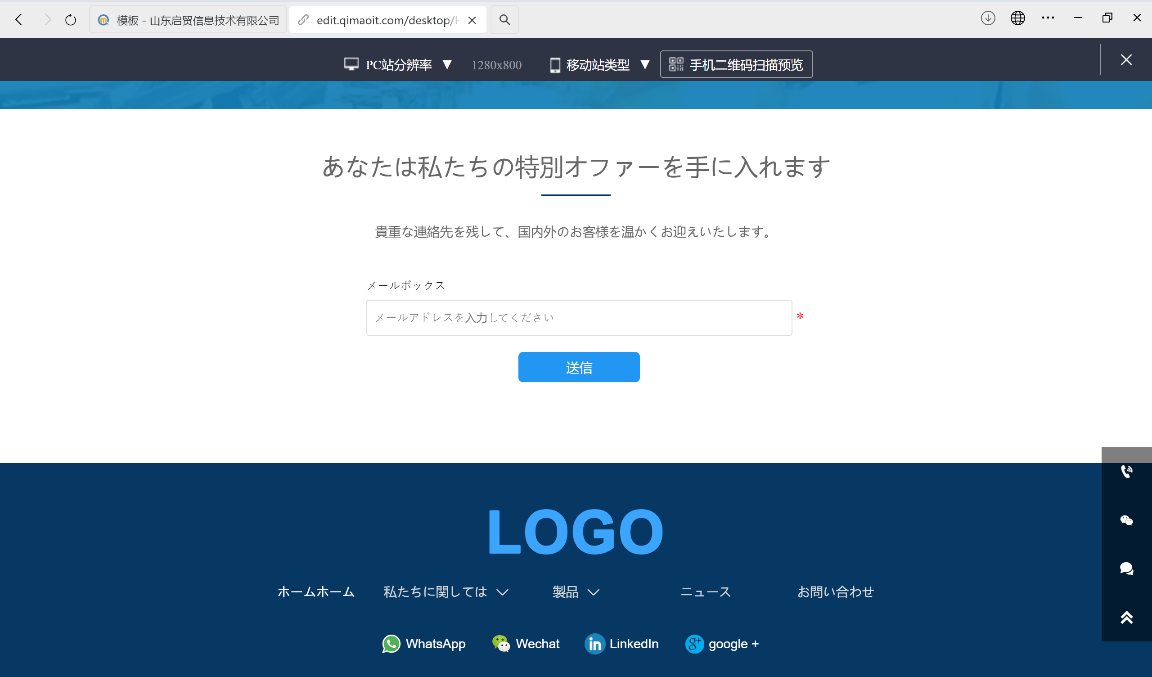Refresh the page with the reload icon
Screen dimensions: 1152x677
pos(70,19)
